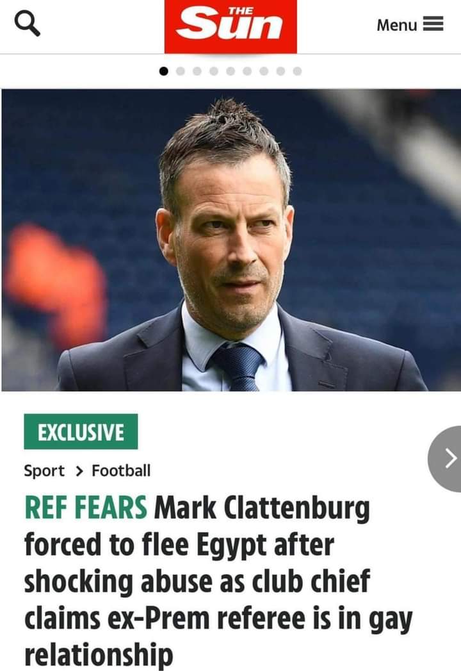The width and height of the screenshot is (461, 671).
Task: Click the breadcrumb chevron separator
Action: (79, 471)
